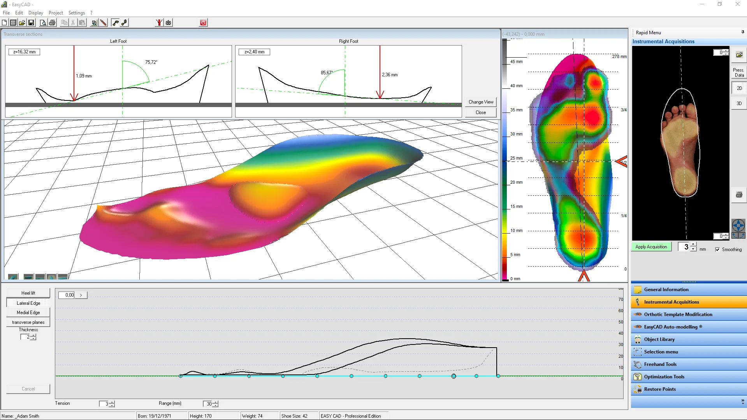Toggle the Smoothing checkbox

717,250
